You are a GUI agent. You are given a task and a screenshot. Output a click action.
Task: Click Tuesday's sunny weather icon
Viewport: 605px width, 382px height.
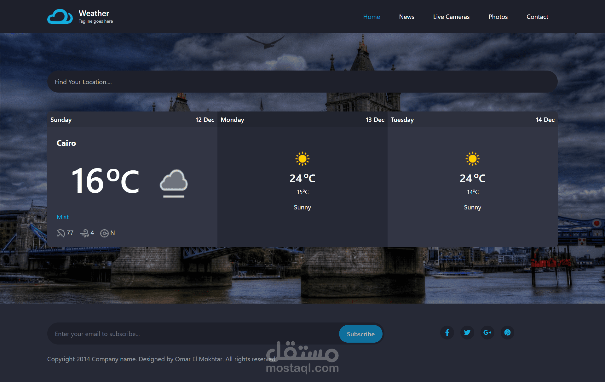(472, 159)
